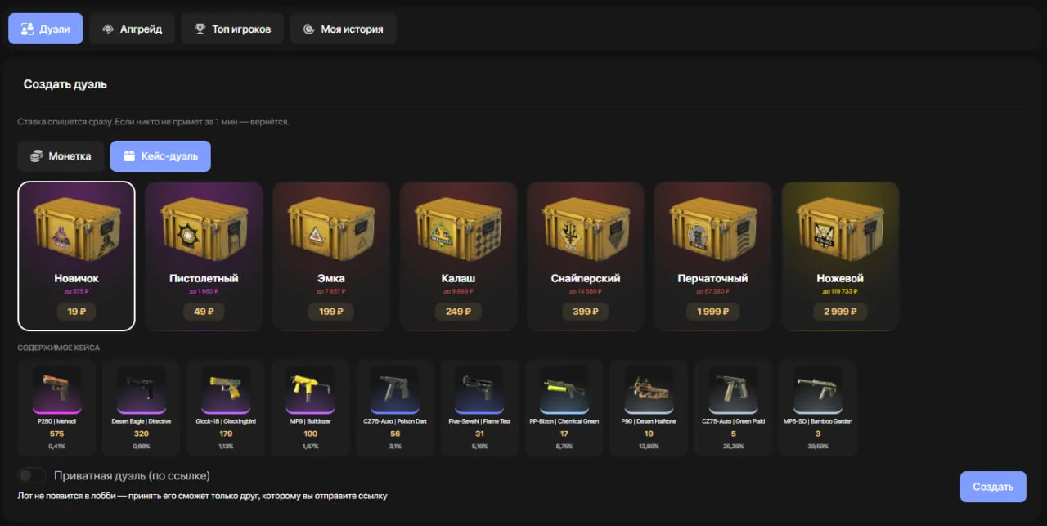The height and width of the screenshot is (526, 1047).
Task: Select the CZ75-Auto | Poison Dart skin image
Action: pyautogui.click(x=395, y=389)
